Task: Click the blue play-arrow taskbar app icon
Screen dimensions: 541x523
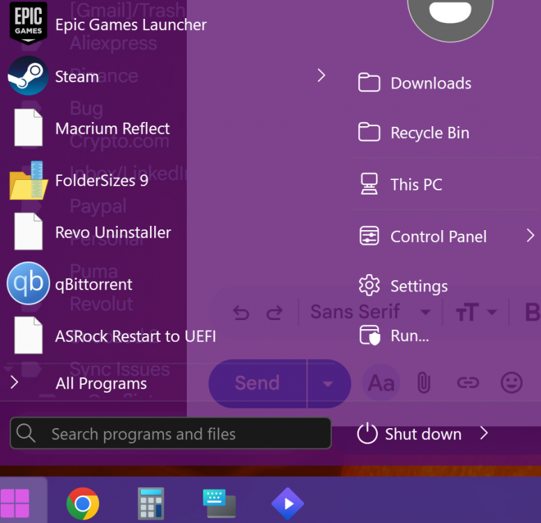Action: click(x=287, y=503)
